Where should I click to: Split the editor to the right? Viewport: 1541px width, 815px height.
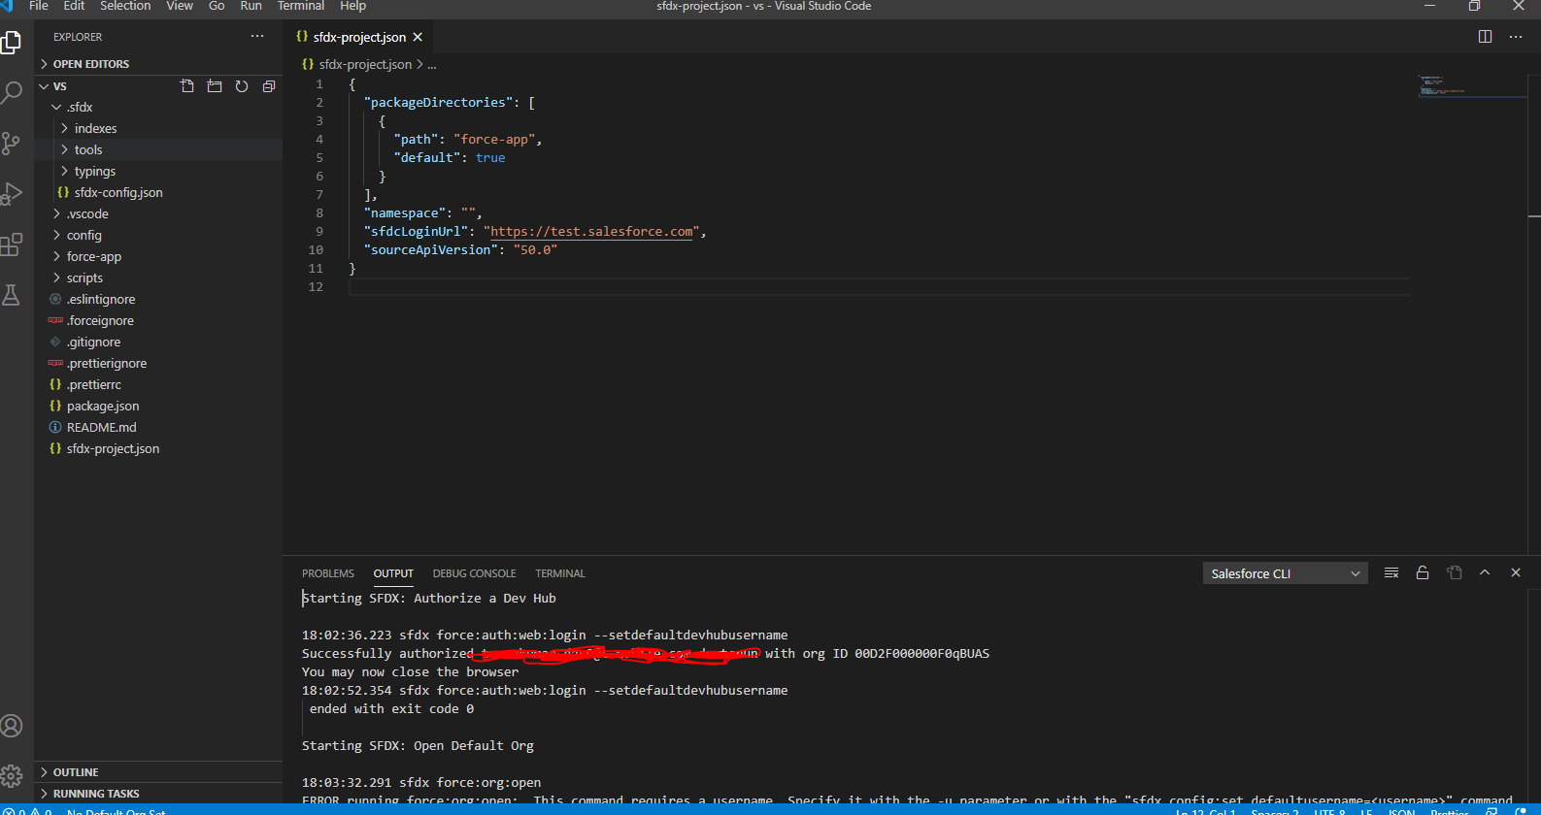(x=1485, y=37)
